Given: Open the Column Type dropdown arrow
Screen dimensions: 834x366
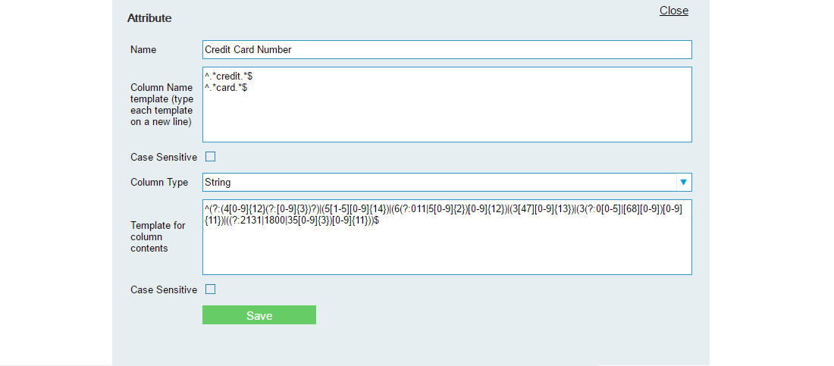Looking at the screenshot, I should tap(683, 183).
